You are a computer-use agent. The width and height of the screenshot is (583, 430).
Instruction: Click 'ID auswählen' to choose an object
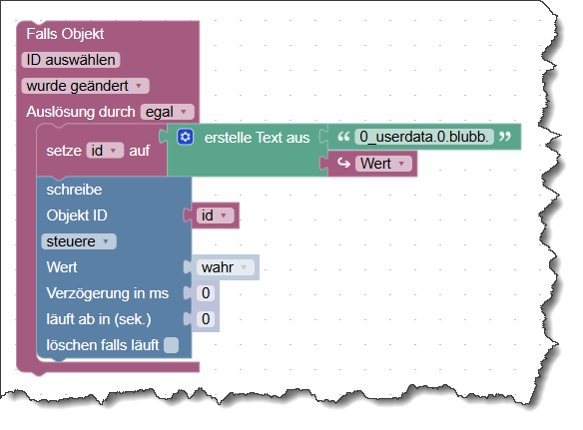(71, 60)
